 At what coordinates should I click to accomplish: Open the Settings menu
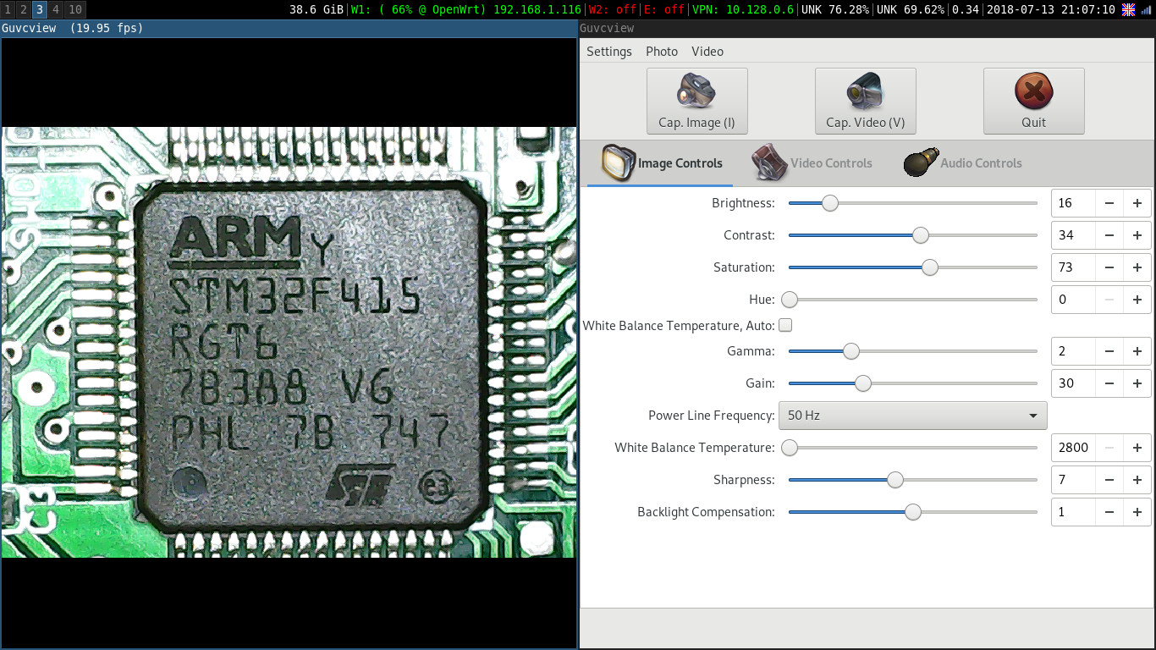pos(608,52)
